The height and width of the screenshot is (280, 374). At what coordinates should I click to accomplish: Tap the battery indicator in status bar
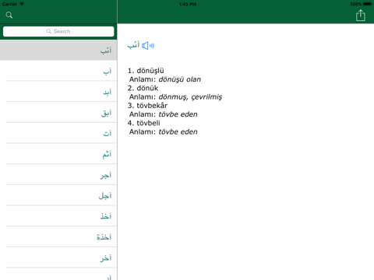[x=368, y=4]
